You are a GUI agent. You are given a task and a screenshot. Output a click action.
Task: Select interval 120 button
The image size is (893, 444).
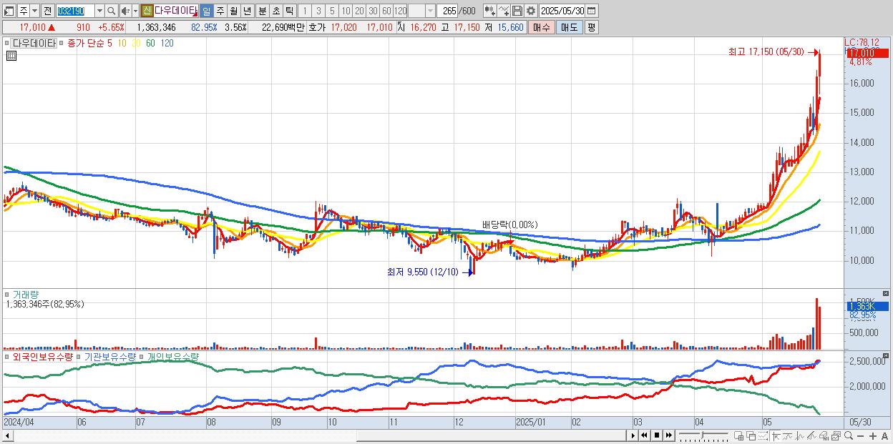click(400, 11)
